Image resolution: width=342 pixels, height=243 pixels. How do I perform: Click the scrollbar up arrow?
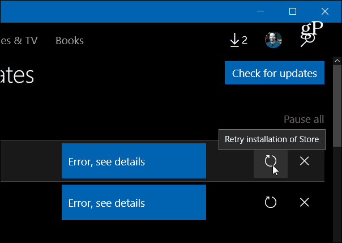337,61
